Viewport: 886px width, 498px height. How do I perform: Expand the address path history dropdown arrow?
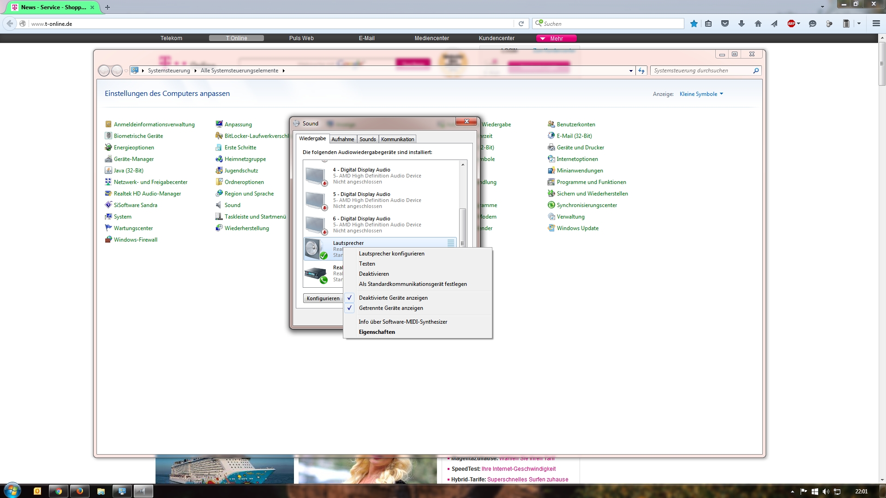631,71
